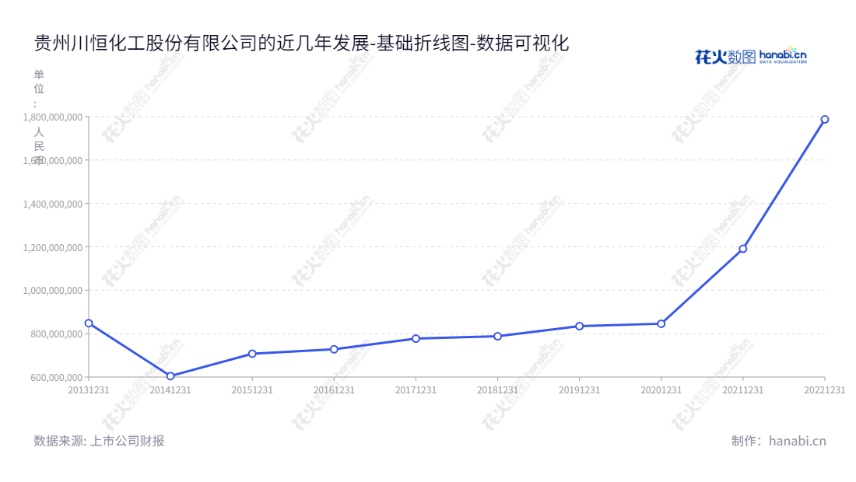
Task: Click the x-axis label 20221231
Action: click(x=824, y=389)
